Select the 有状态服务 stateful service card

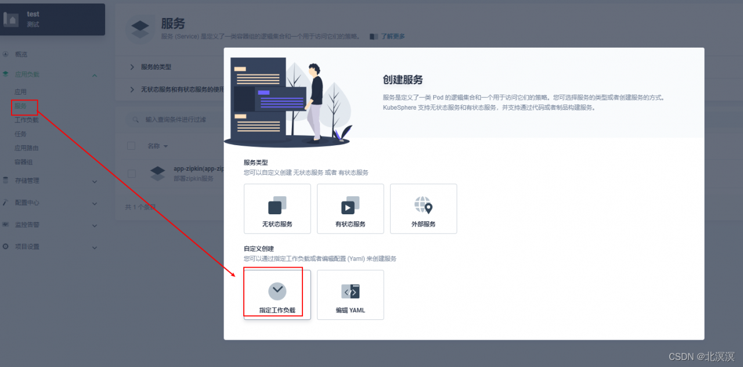point(351,209)
